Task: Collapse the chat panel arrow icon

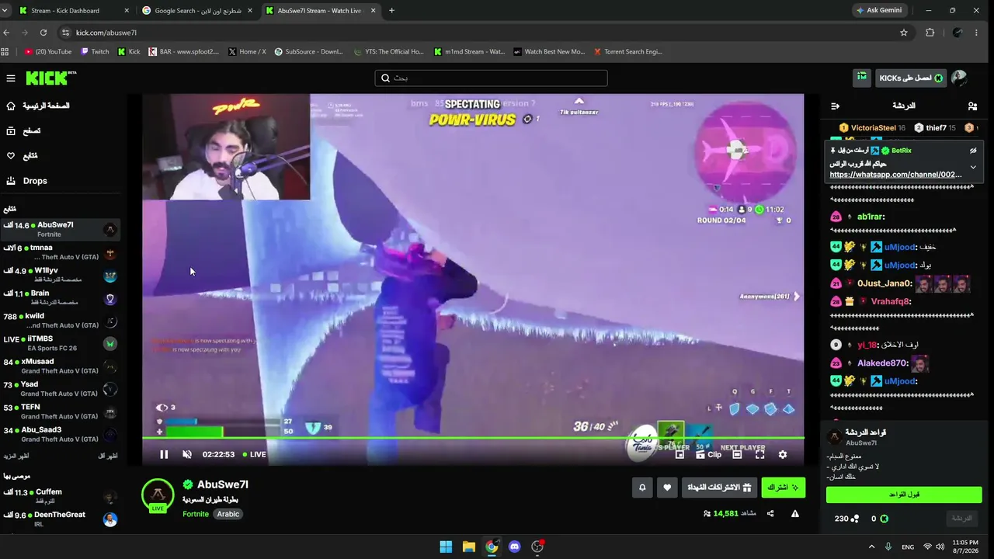Action: pos(835,106)
